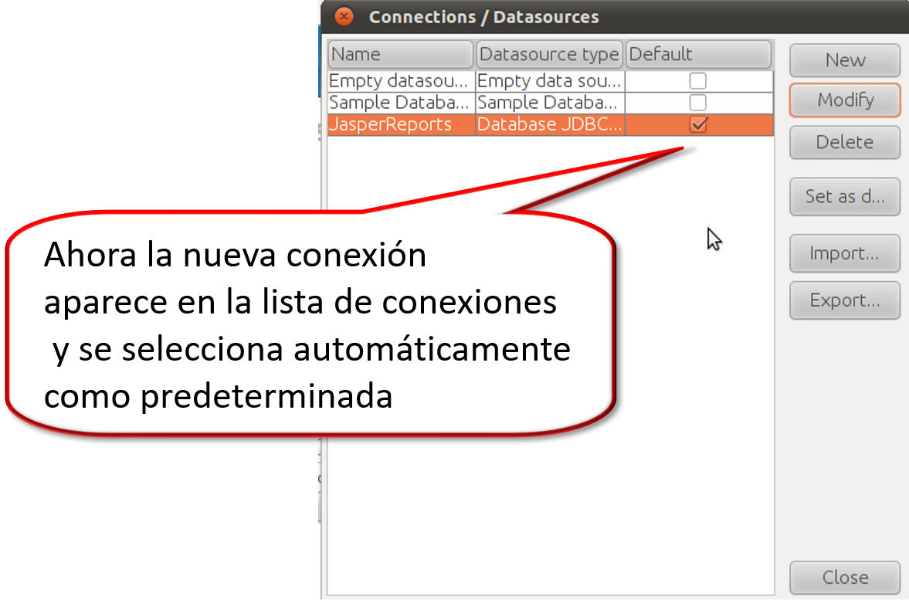Open the Import... dialog
Viewport: 909px width, 600px height.
tap(845, 253)
